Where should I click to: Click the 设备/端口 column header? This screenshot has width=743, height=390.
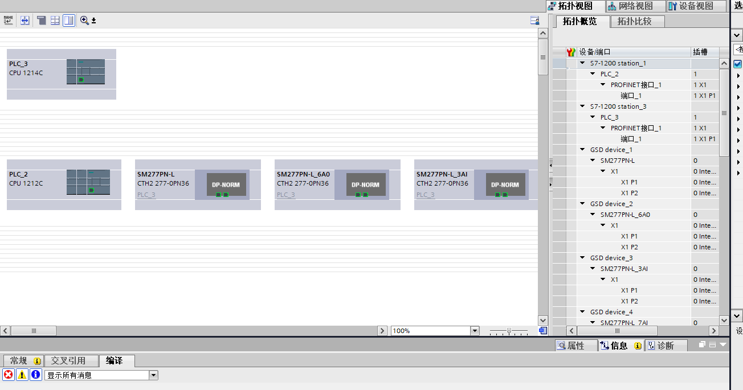pos(634,52)
